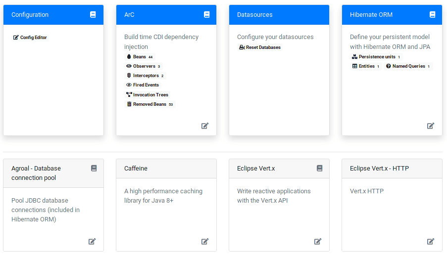The height and width of the screenshot is (259, 447).
Task: Edit the Caffeine configuration via pencil icon
Action: pyautogui.click(x=205, y=241)
